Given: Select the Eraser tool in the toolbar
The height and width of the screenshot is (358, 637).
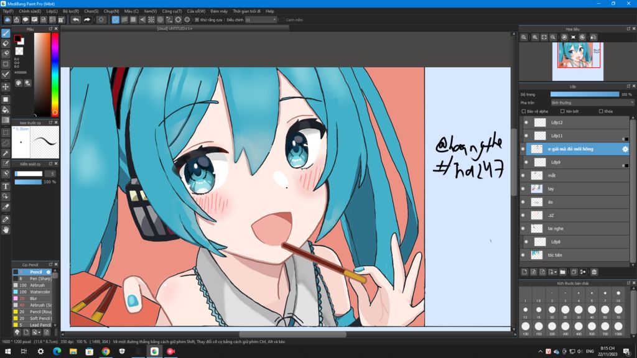Looking at the screenshot, I should point(5,42).
